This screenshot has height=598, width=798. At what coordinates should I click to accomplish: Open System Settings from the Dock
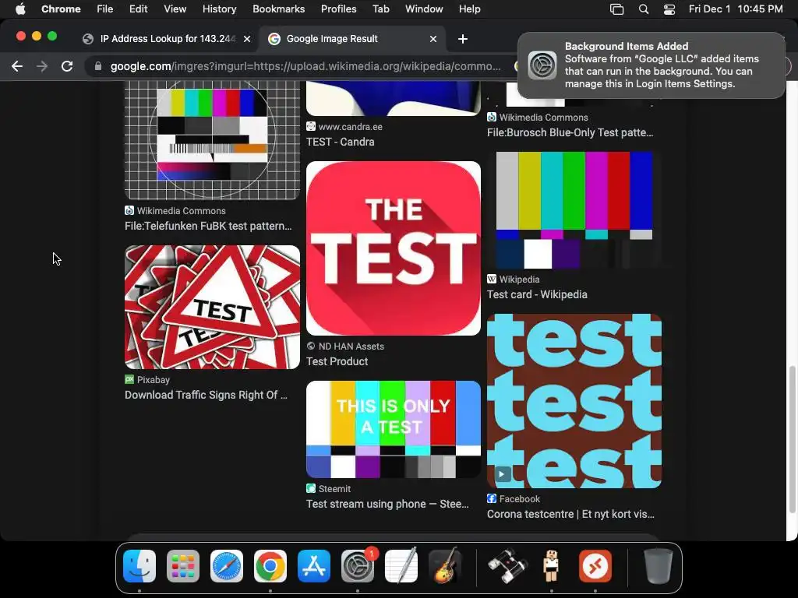(x=358, y=566)
